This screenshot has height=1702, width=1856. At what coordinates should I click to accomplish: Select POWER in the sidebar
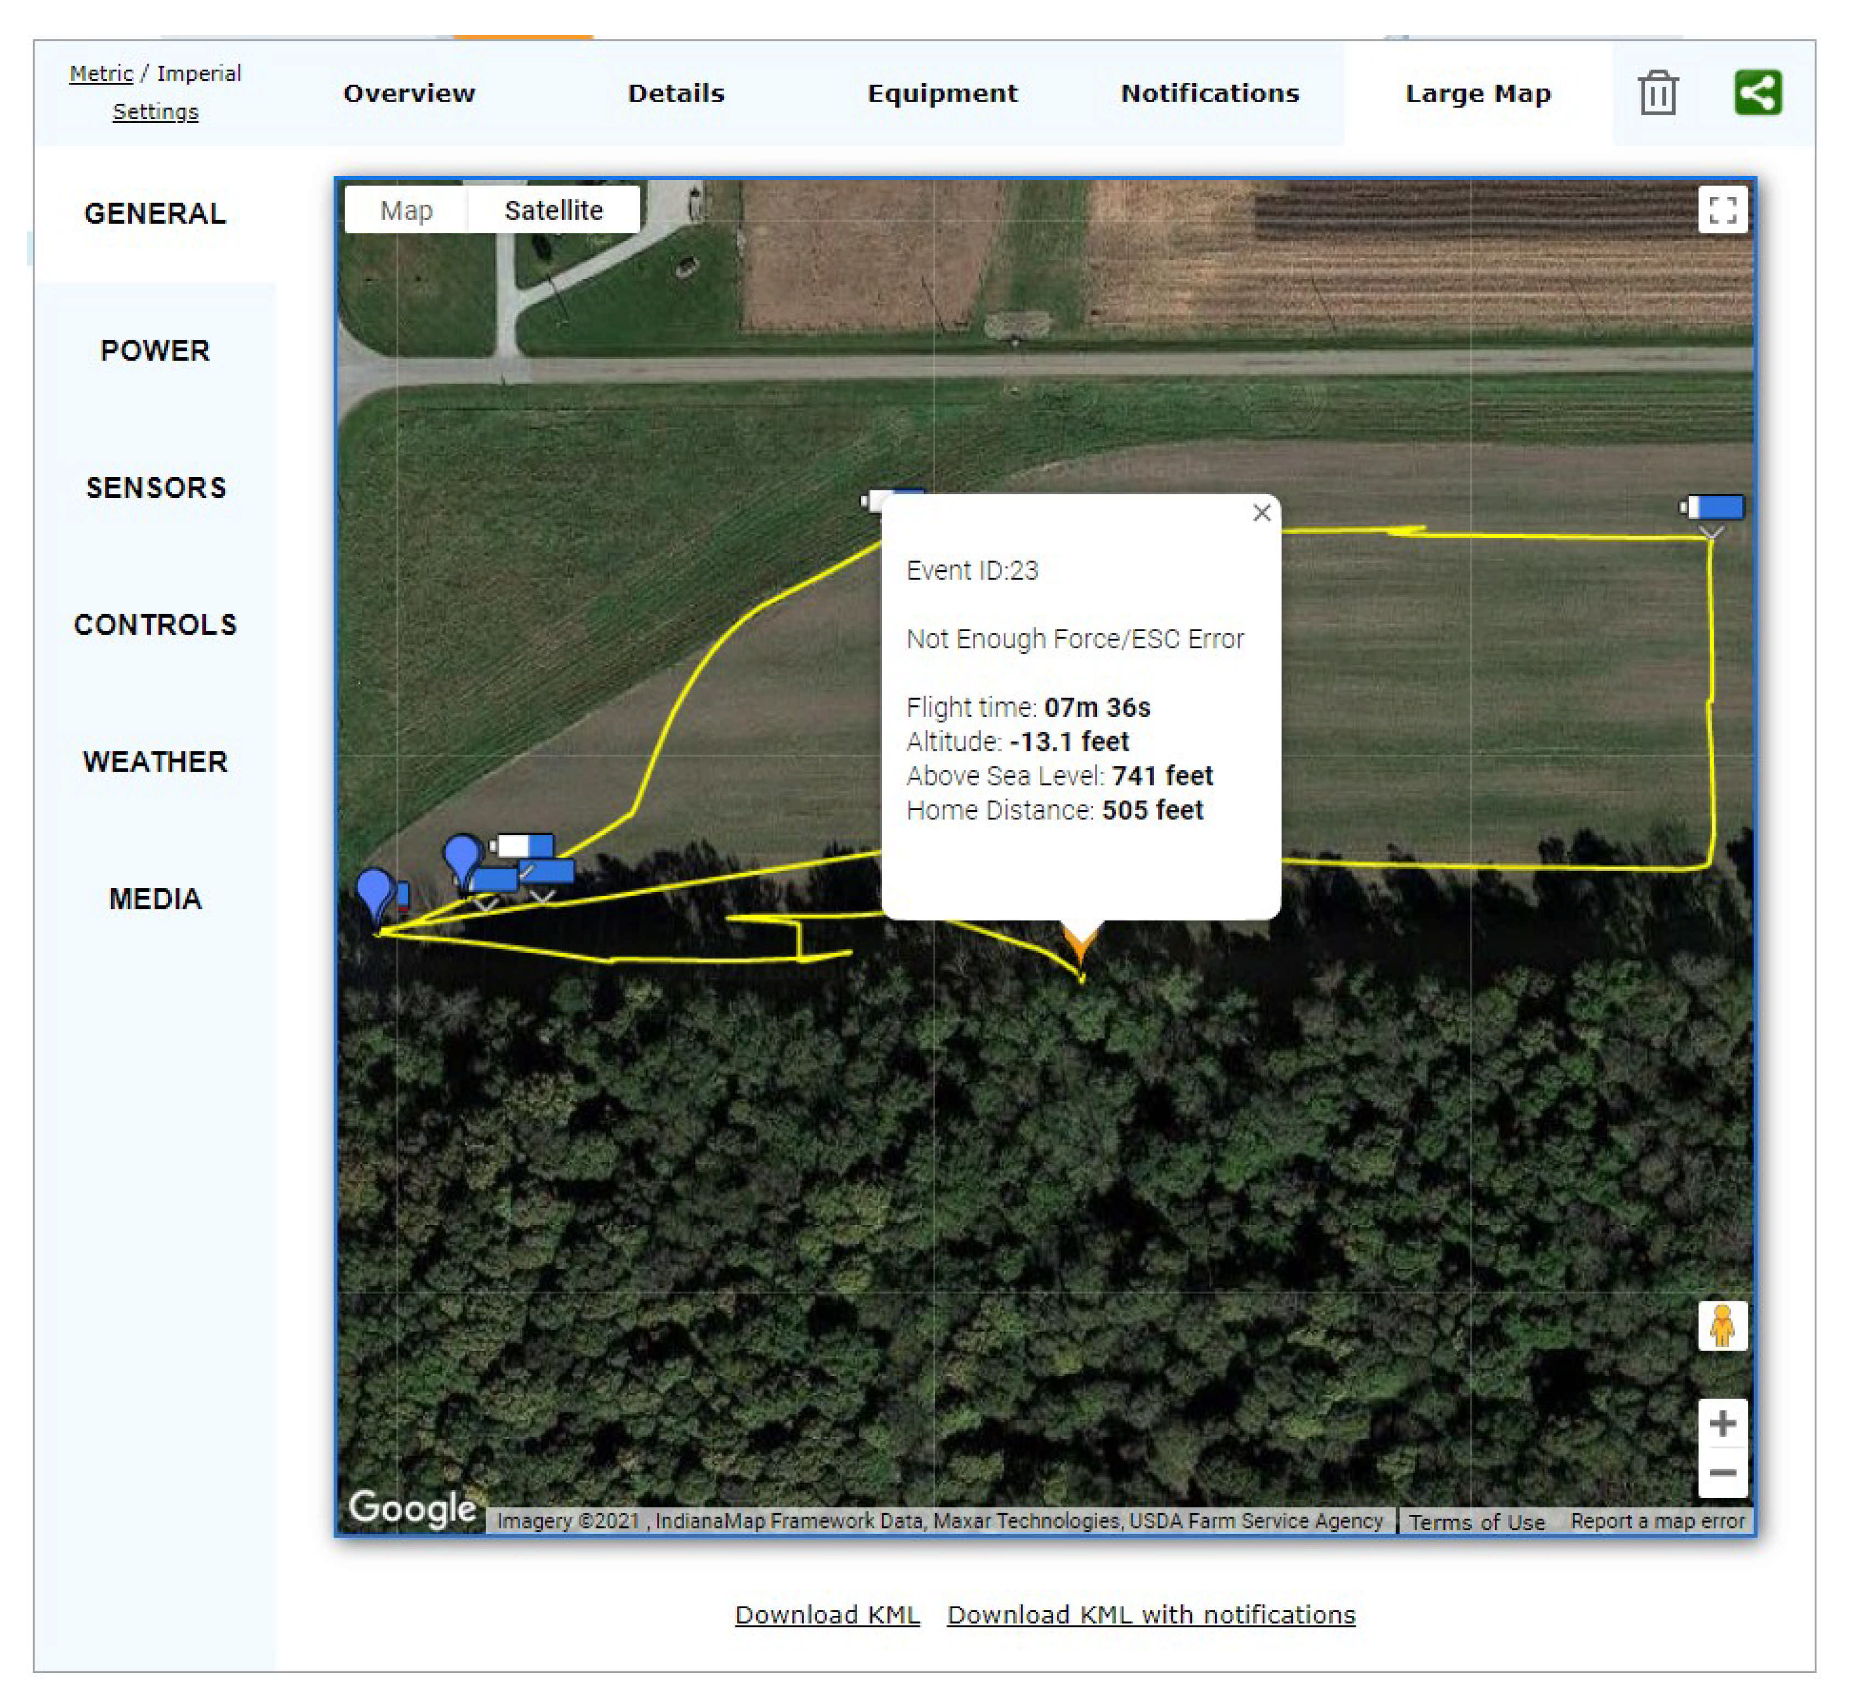coord(155,351)
